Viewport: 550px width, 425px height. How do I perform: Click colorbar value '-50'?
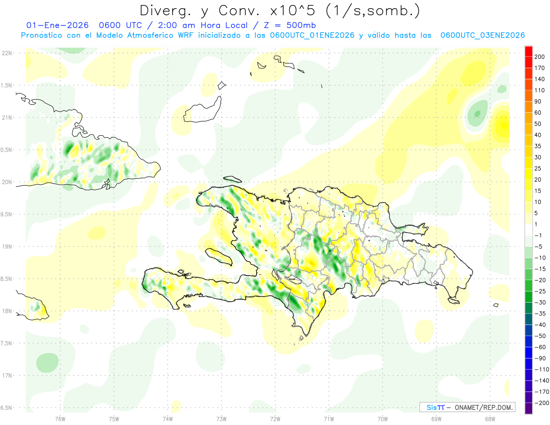pos(540,336)
